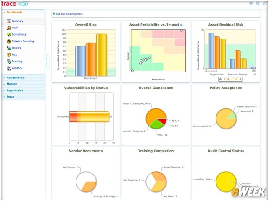Toggle the blue C series in chart legend
This screenshot has width=269, height=201.
(x=222, y=79)
